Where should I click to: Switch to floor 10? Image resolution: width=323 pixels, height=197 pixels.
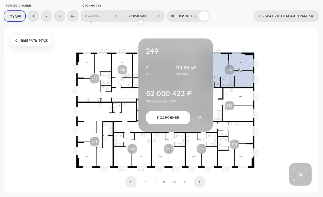point(175,182)
